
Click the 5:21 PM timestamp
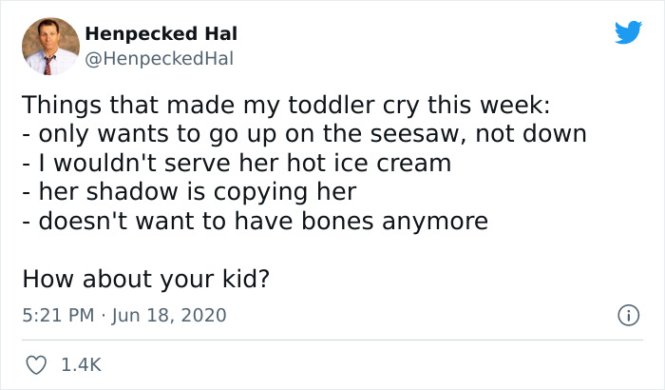point(57,315)
